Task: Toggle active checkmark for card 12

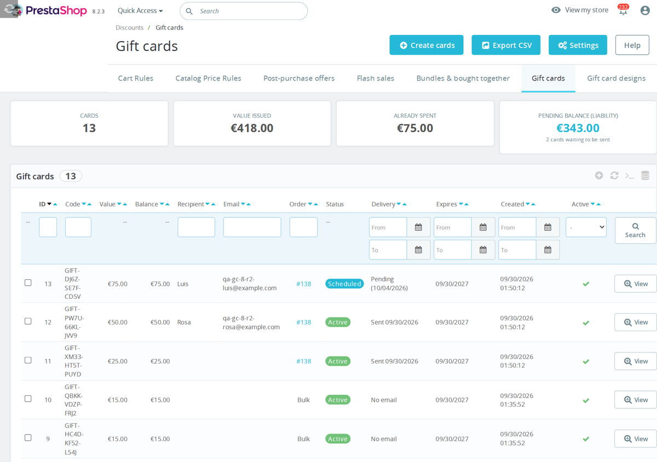Action: pos(586,322)
